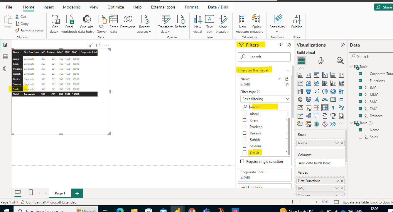The width and height of the screenshot is (393, 212).
Task: Select the Python visual
Action: [341, 108]
